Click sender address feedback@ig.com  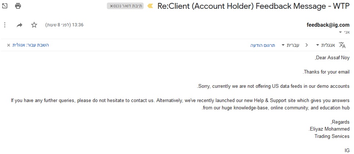pos(328,25)
